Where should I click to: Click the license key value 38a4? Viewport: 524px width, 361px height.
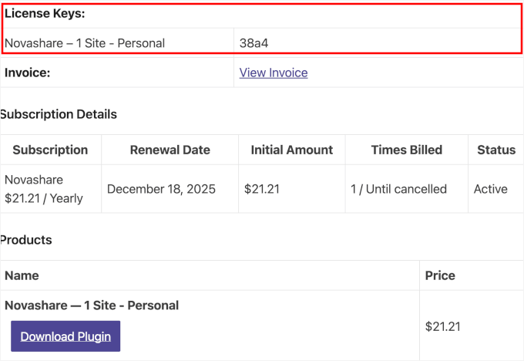coord(254,43)
